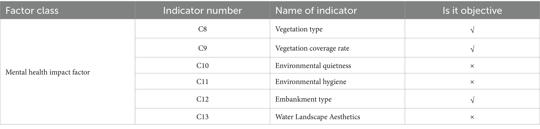Image resolution: width=540 pixels, height=129 pixels.
Task: Click the check mark for Vegetation type
Action: click(472, 30)
